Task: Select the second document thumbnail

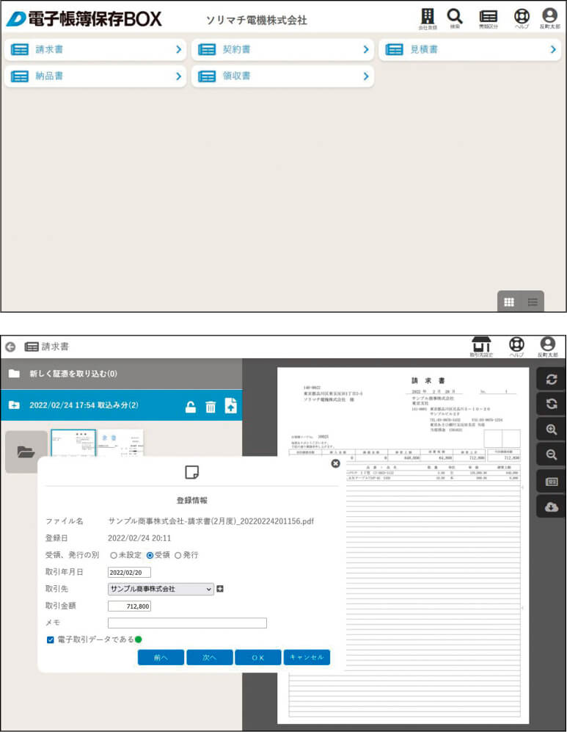Action: tap(120, 443)
